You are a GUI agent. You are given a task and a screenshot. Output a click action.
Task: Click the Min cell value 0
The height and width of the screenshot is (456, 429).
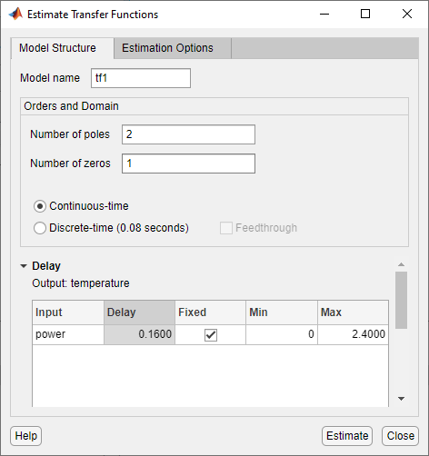[282, 334]
